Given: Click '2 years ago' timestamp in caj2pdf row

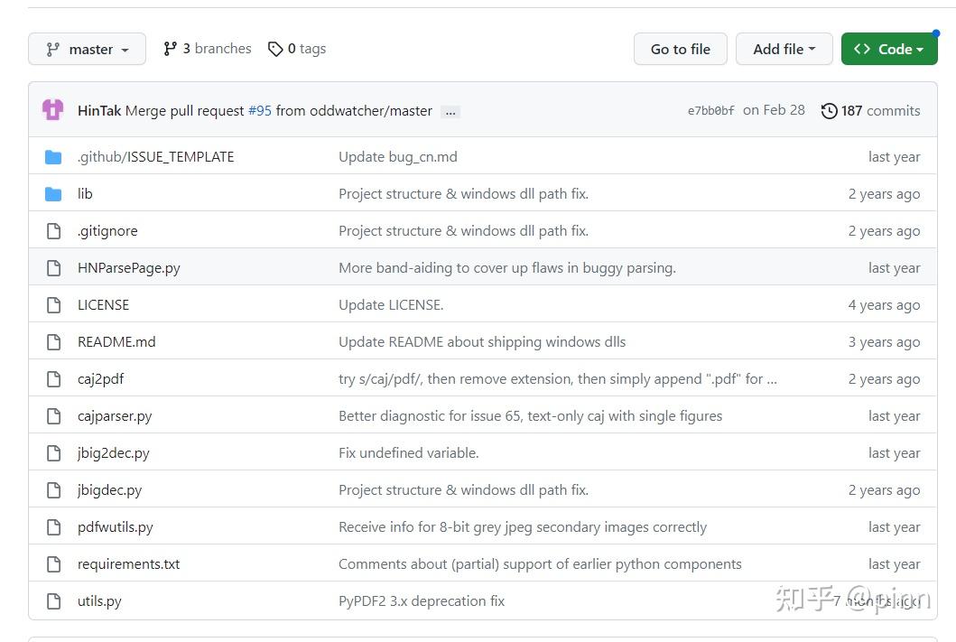Looking at the screenshot, I should pyautogui.click(x=884, y=379).
